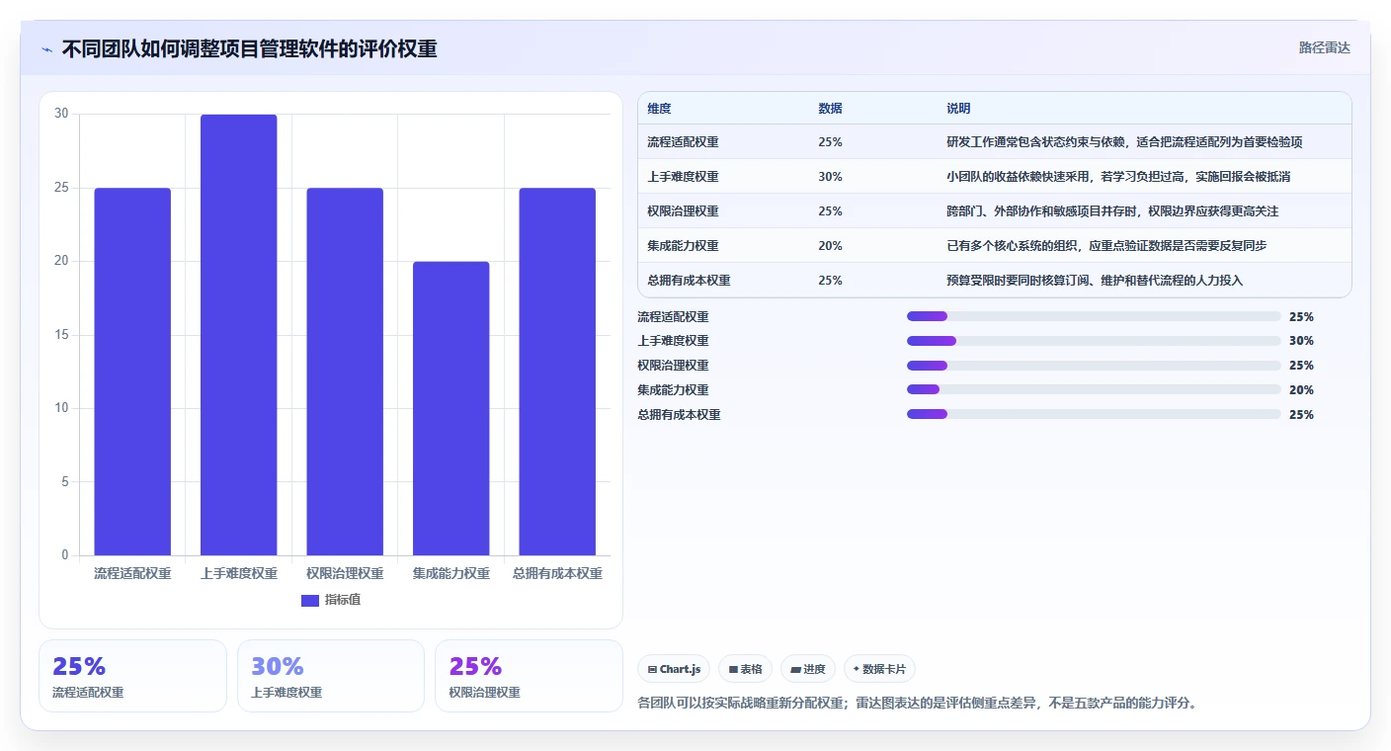Click the 流程适配权重 progress bar
This screenshot has height=751, width=1391.
coord(1094,316)
